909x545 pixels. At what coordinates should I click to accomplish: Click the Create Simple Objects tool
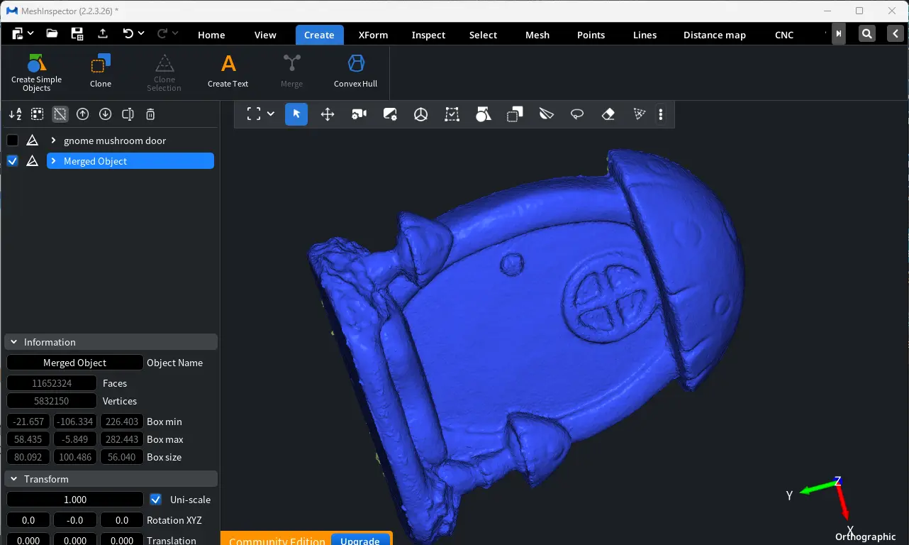(x=36, y=72)
